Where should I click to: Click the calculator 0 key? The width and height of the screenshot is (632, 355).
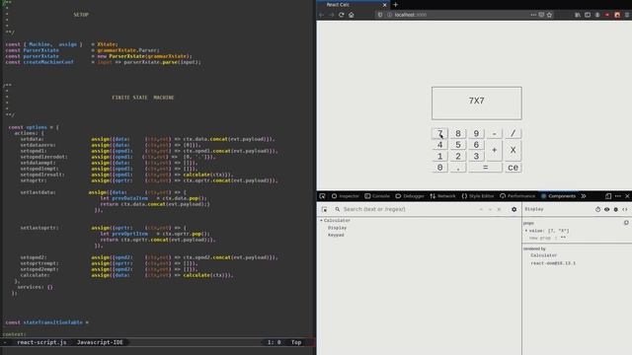coord(439,168)
